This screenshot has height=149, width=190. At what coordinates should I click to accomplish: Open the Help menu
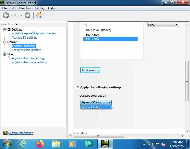(x=51, y=8)
